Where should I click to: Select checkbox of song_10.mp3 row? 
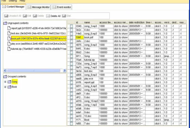point(71,101)
